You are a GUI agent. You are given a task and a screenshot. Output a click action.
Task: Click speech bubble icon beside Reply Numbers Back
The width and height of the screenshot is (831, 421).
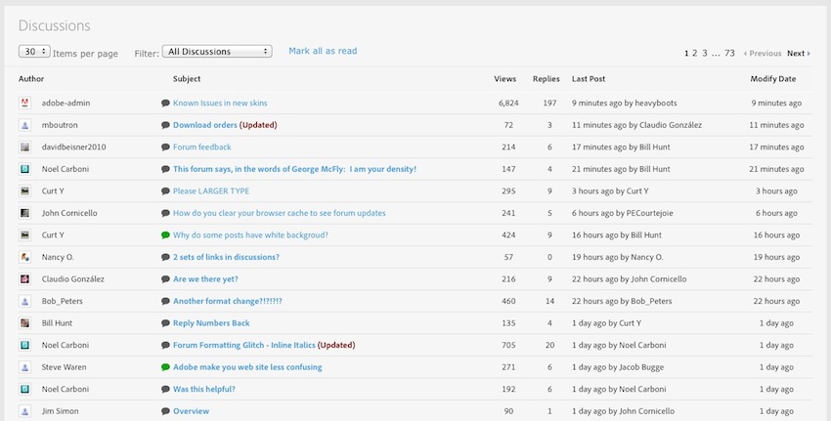(x=165, y=323)
